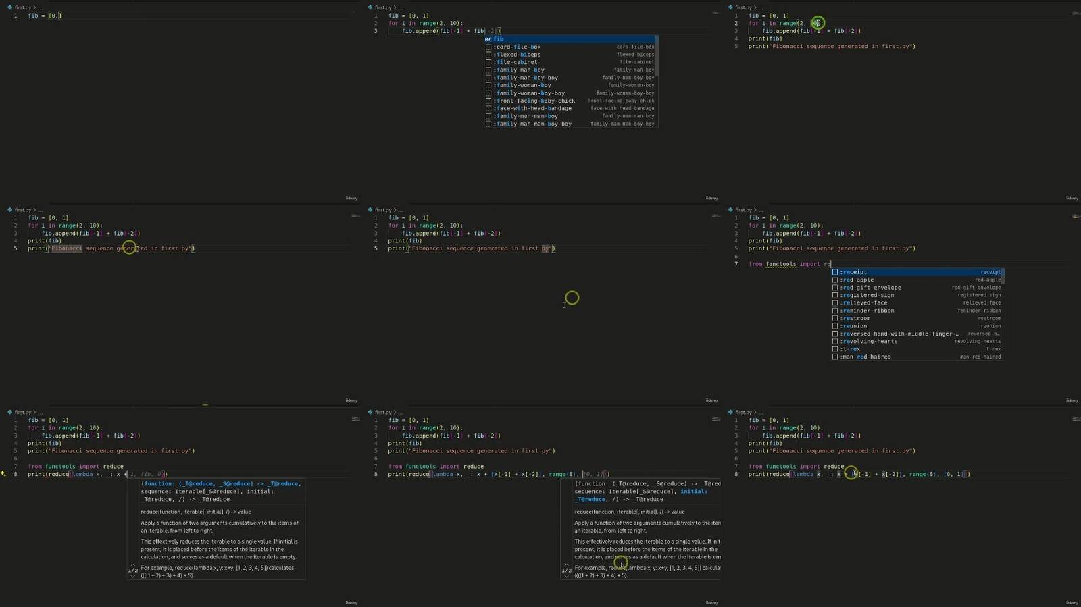Click the code line 'fib = [0,]'
The width and height of the screenshot is (1081, 607).
(45, 16)
